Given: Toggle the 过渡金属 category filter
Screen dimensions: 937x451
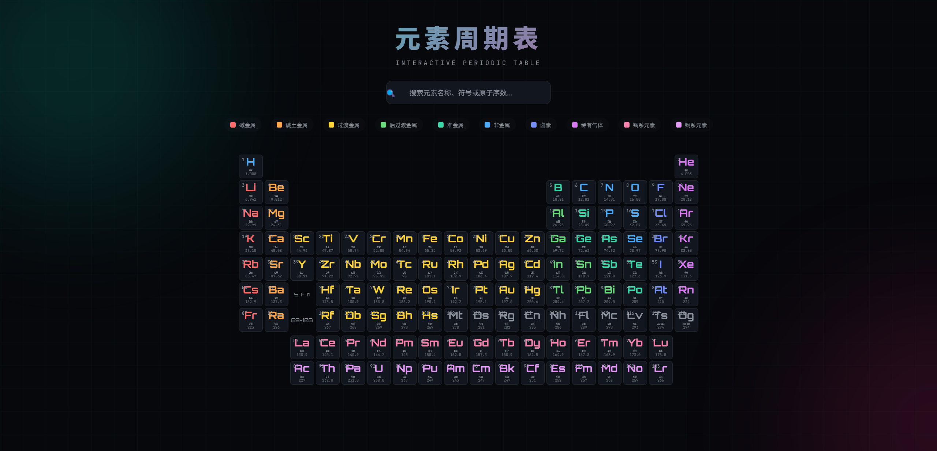Looking at the screenshot, I should click(x=344, y=125).
